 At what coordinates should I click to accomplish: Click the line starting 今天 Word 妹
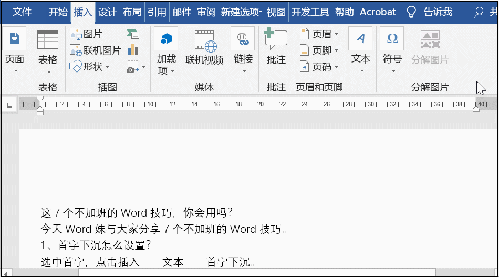point(164,229)
